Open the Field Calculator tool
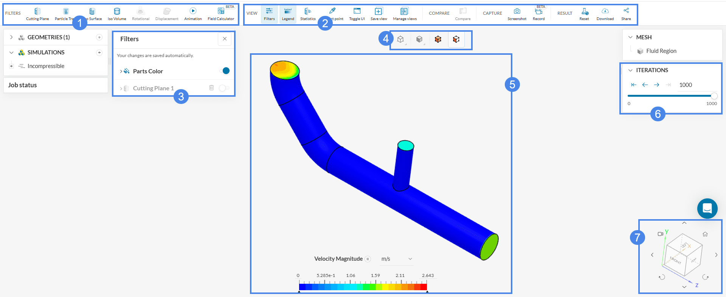 click(x=221, y=14)
